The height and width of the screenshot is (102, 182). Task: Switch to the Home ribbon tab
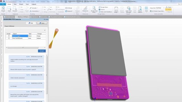[x=9, y=4]
